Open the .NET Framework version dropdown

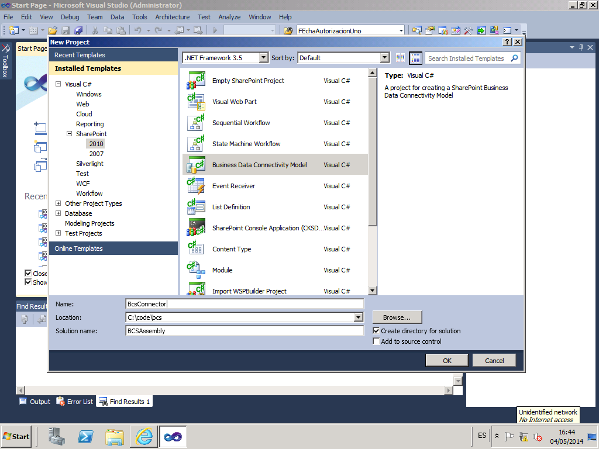pyautogui.click(x=263, y=58)
